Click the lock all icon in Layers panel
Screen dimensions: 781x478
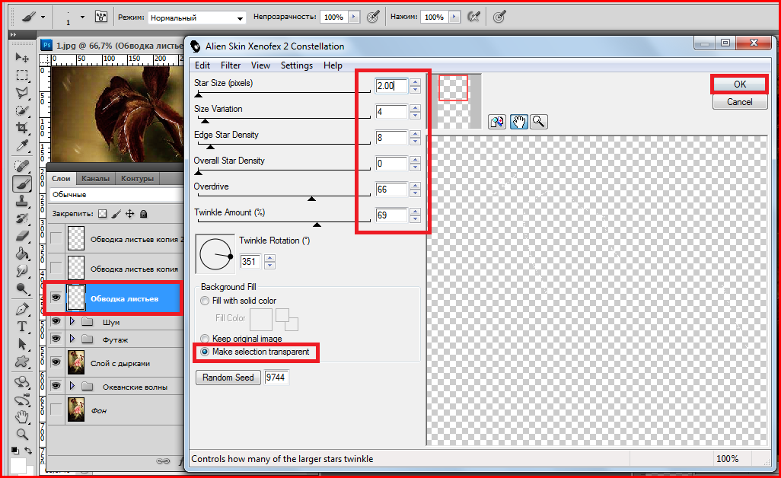coord(143,214)
